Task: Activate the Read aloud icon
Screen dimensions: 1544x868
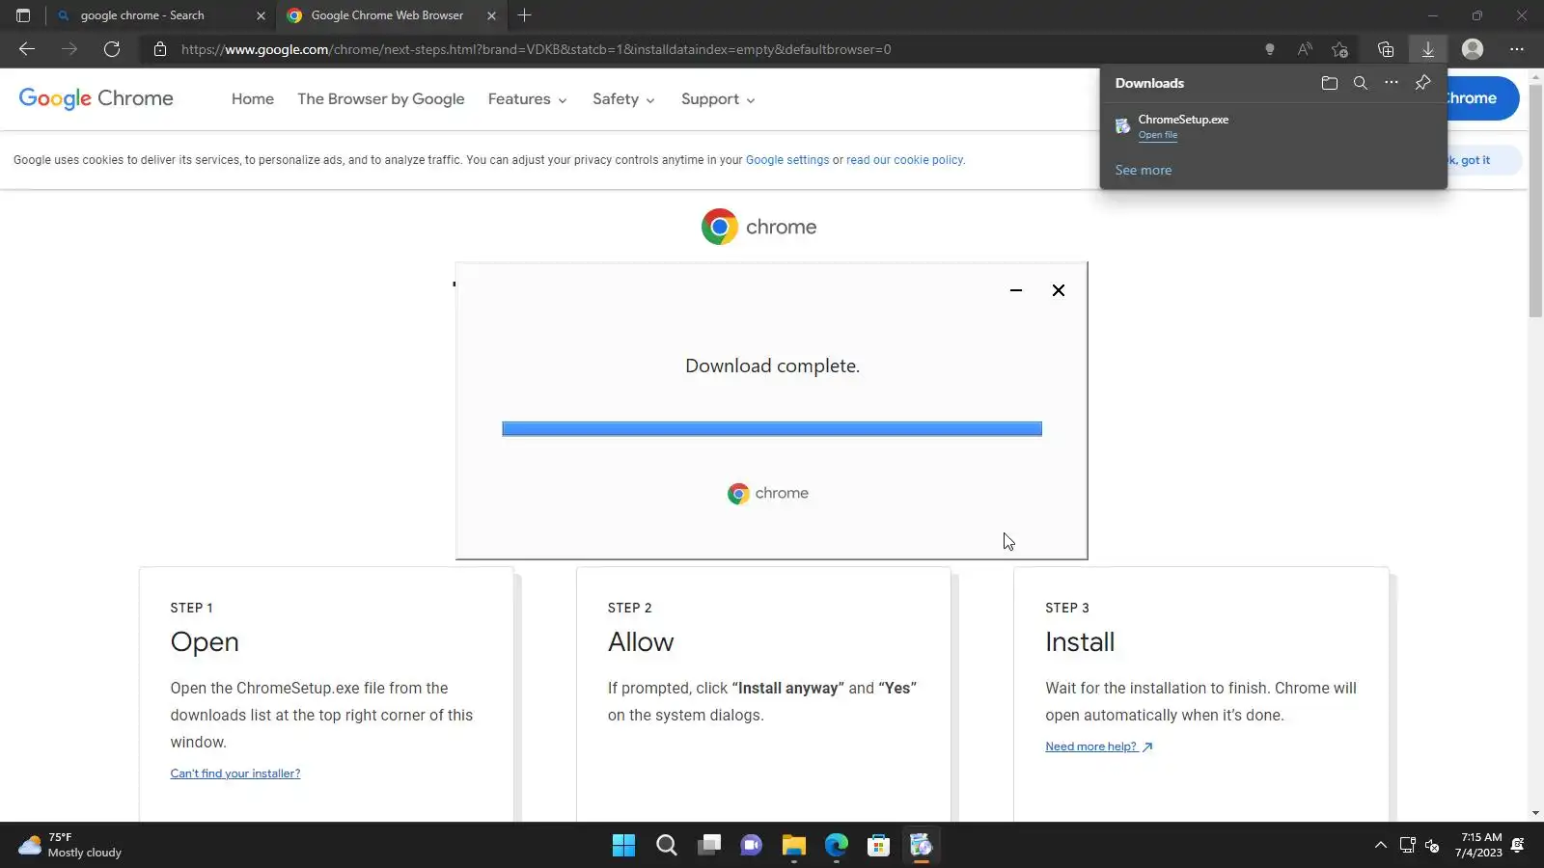Action: tap(1305, 49)
